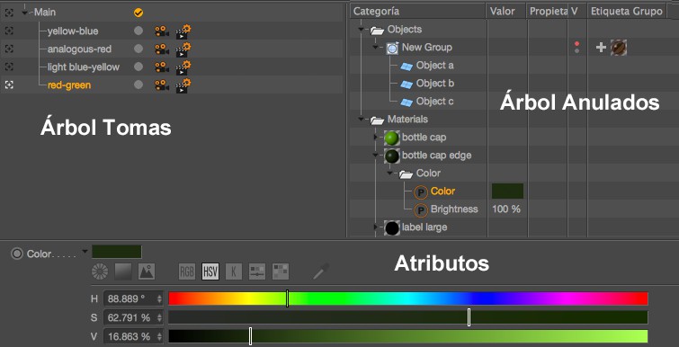Expand the bottle cap material

[376, 138]
